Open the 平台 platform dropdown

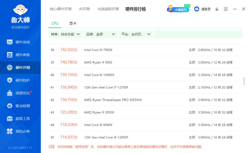tap(135, 34)
